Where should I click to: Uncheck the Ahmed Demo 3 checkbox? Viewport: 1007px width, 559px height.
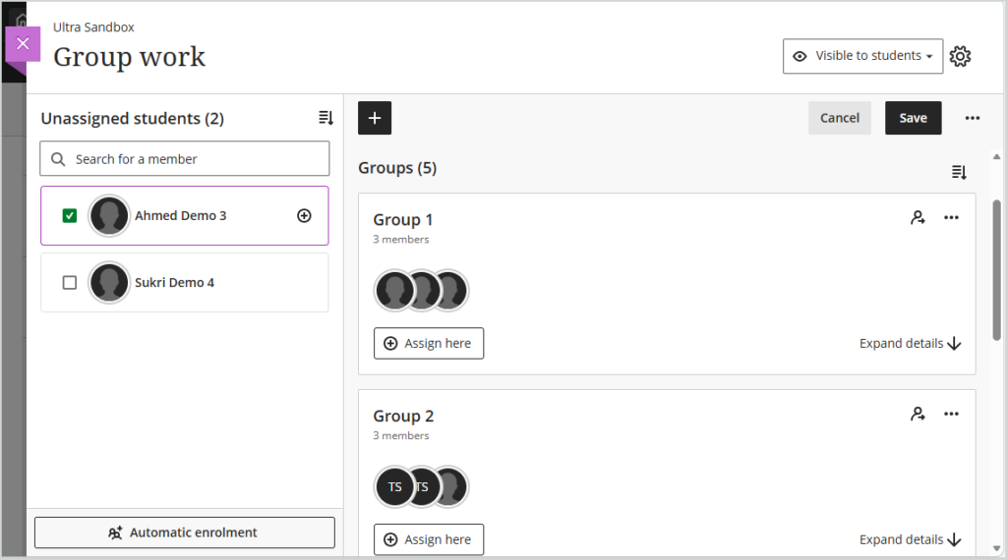click(x=70, y=215)
